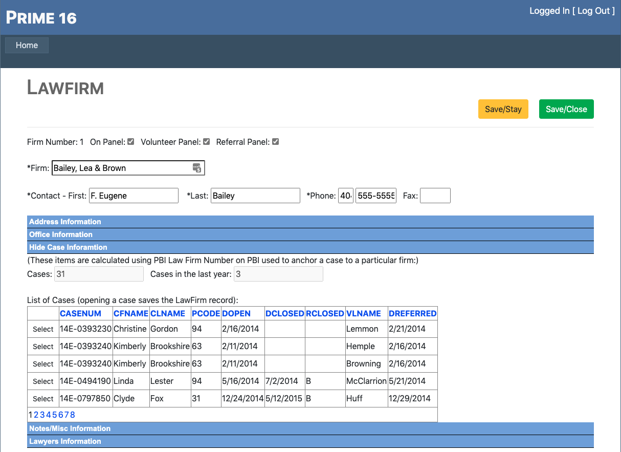Uncheck the Volunteer Panel checkbox

[207, 142]
